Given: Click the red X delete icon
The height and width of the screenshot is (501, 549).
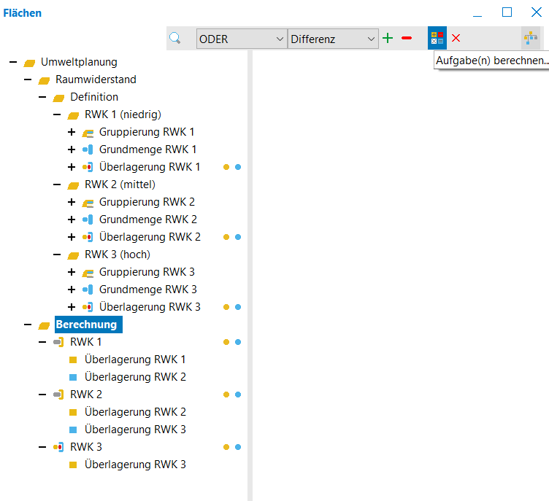Looking at the screenshot, I should [456, 38].
